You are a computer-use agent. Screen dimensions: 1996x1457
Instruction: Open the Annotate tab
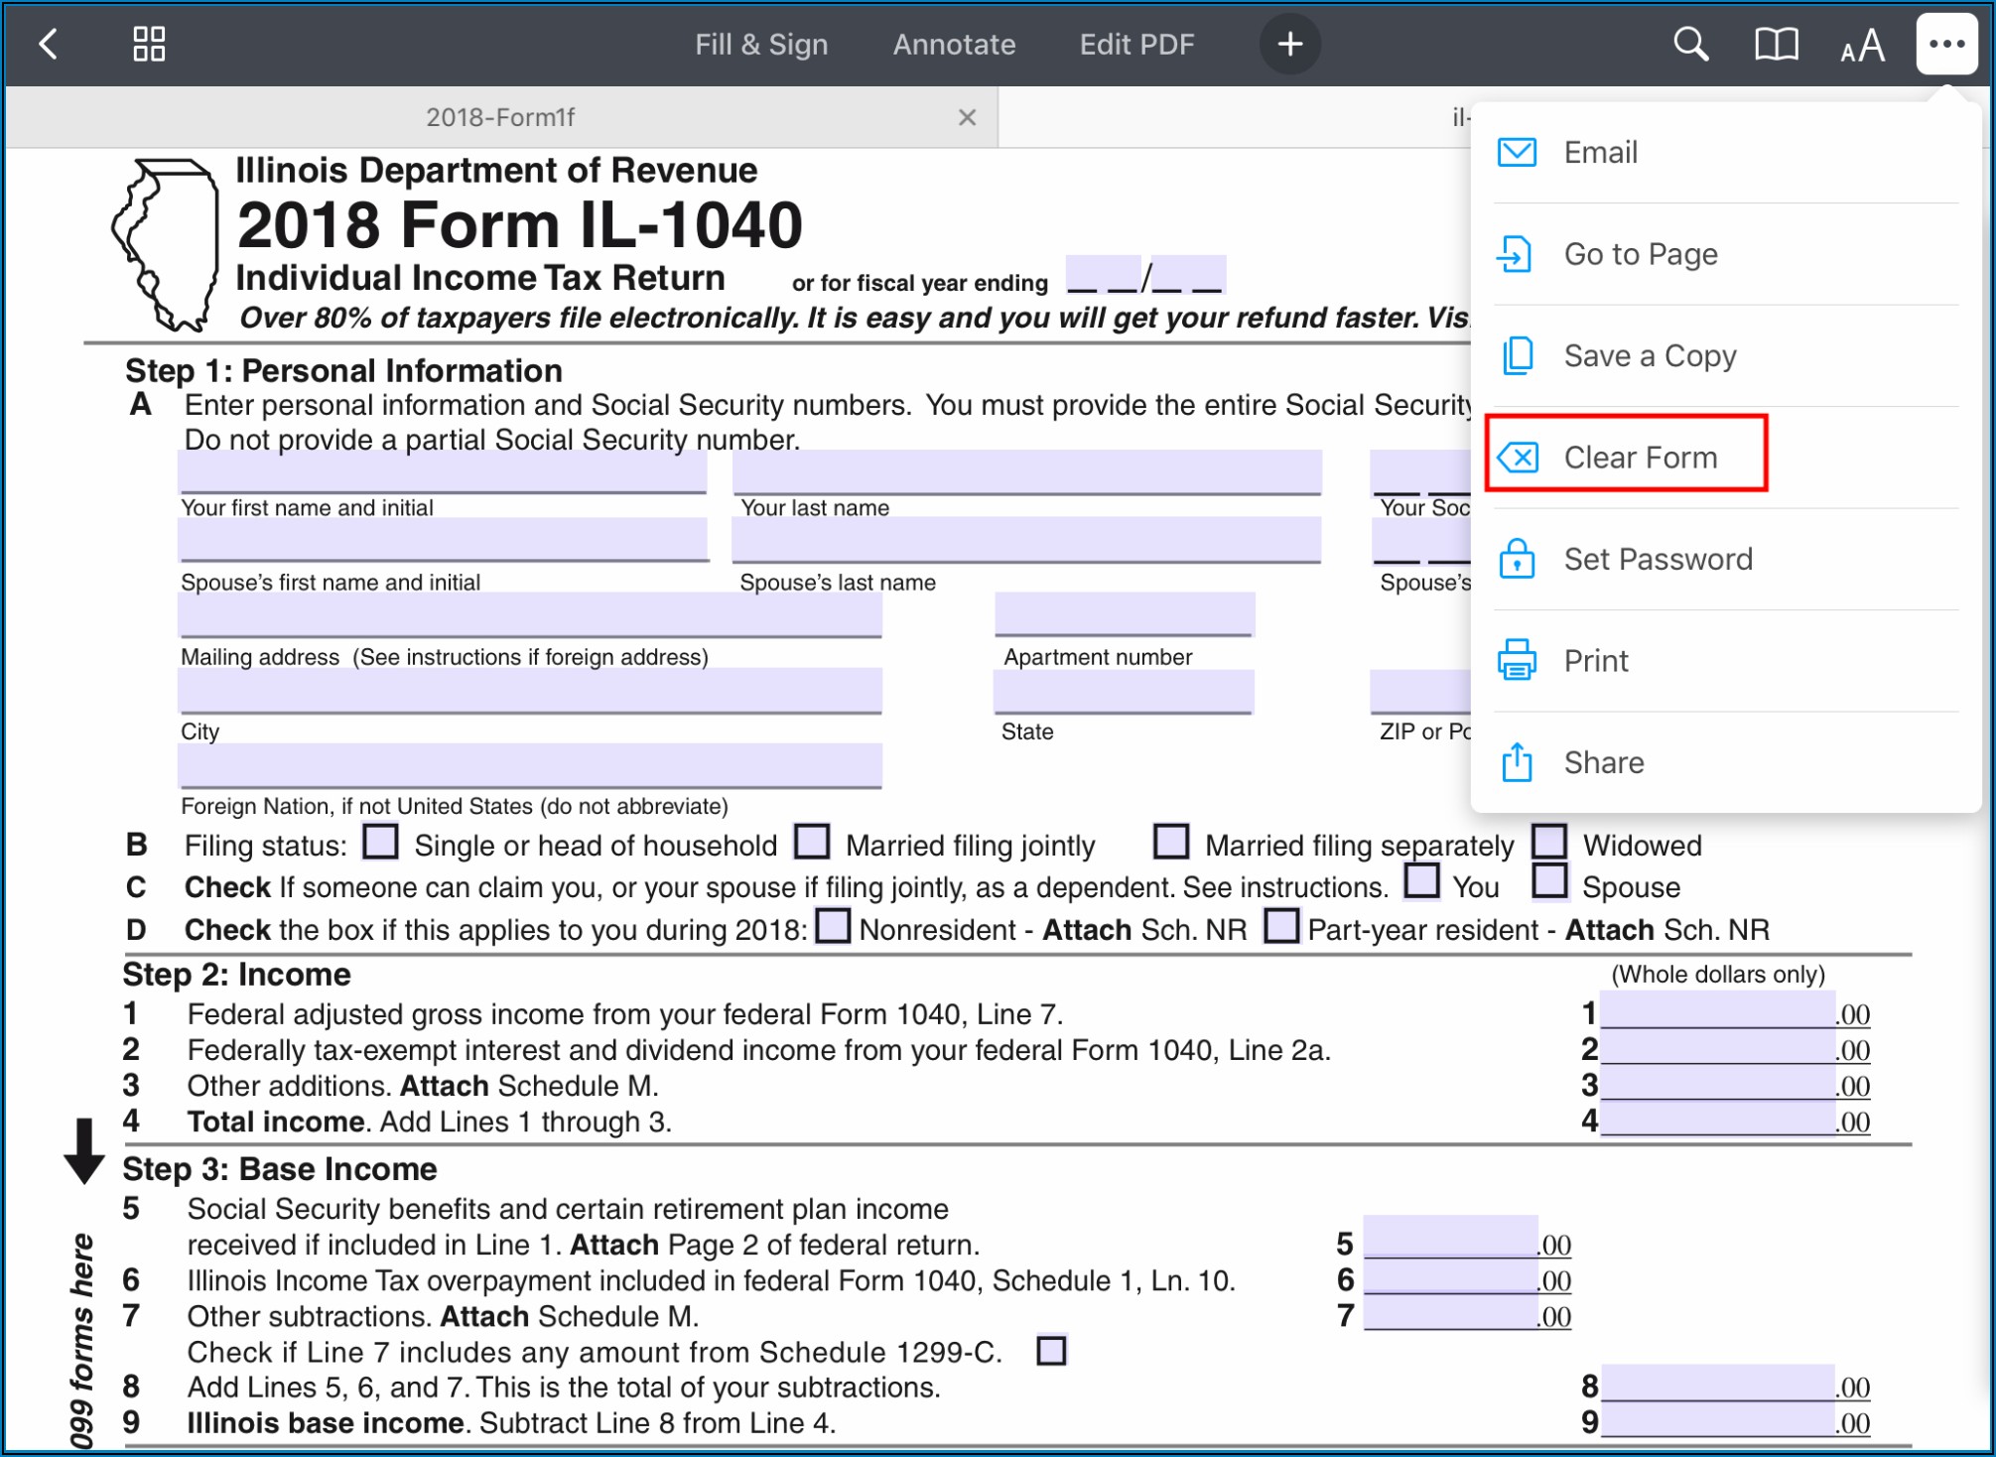[954, 44]
